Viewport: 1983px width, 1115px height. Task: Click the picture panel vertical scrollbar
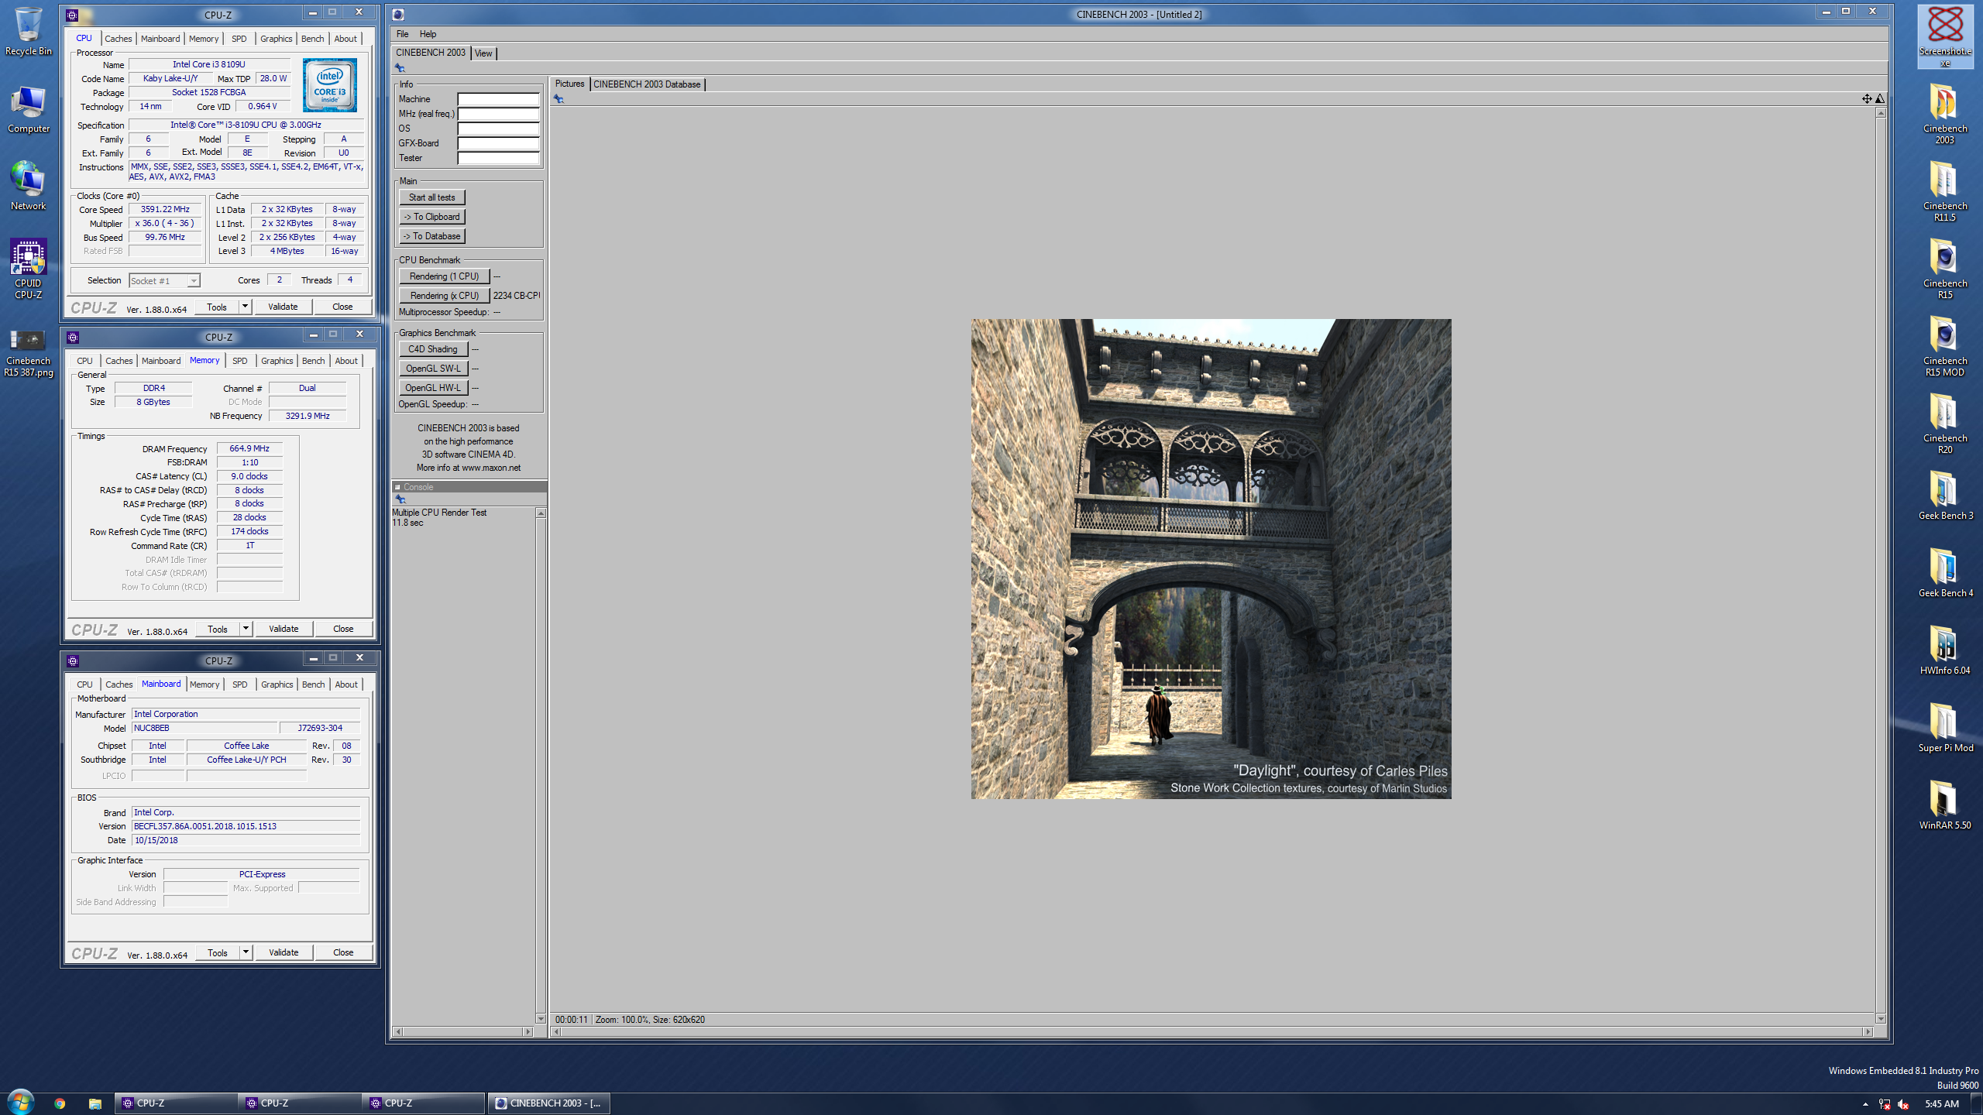(x=1880, y=565)
